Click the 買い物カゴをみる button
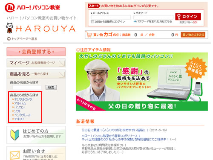 point(193,35)
